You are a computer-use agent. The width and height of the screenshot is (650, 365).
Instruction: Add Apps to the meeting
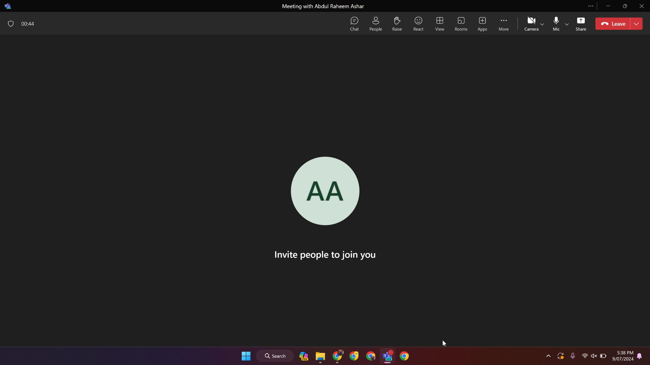coord(482,24)
